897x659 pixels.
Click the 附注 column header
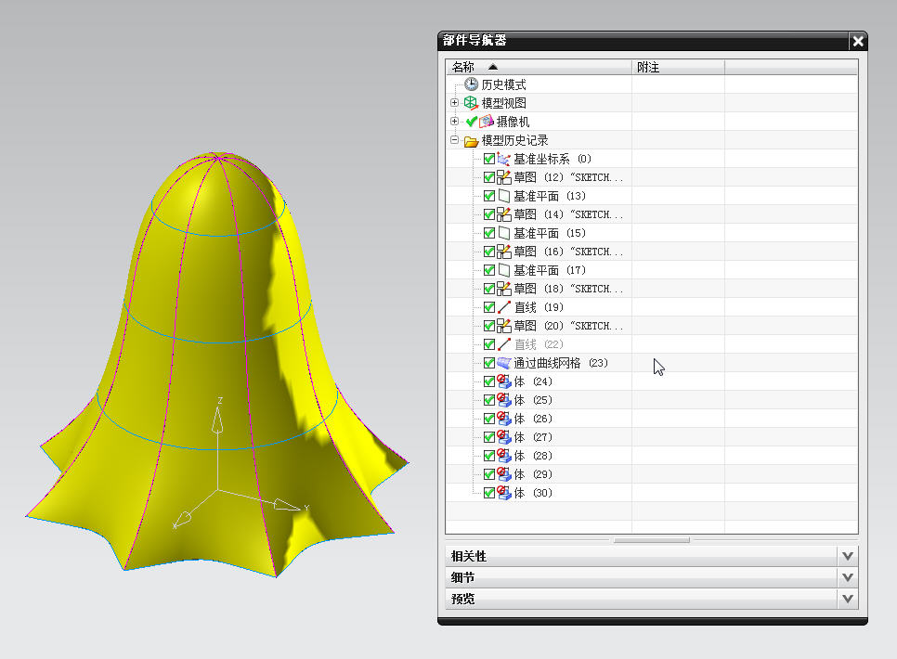point(678,68)
